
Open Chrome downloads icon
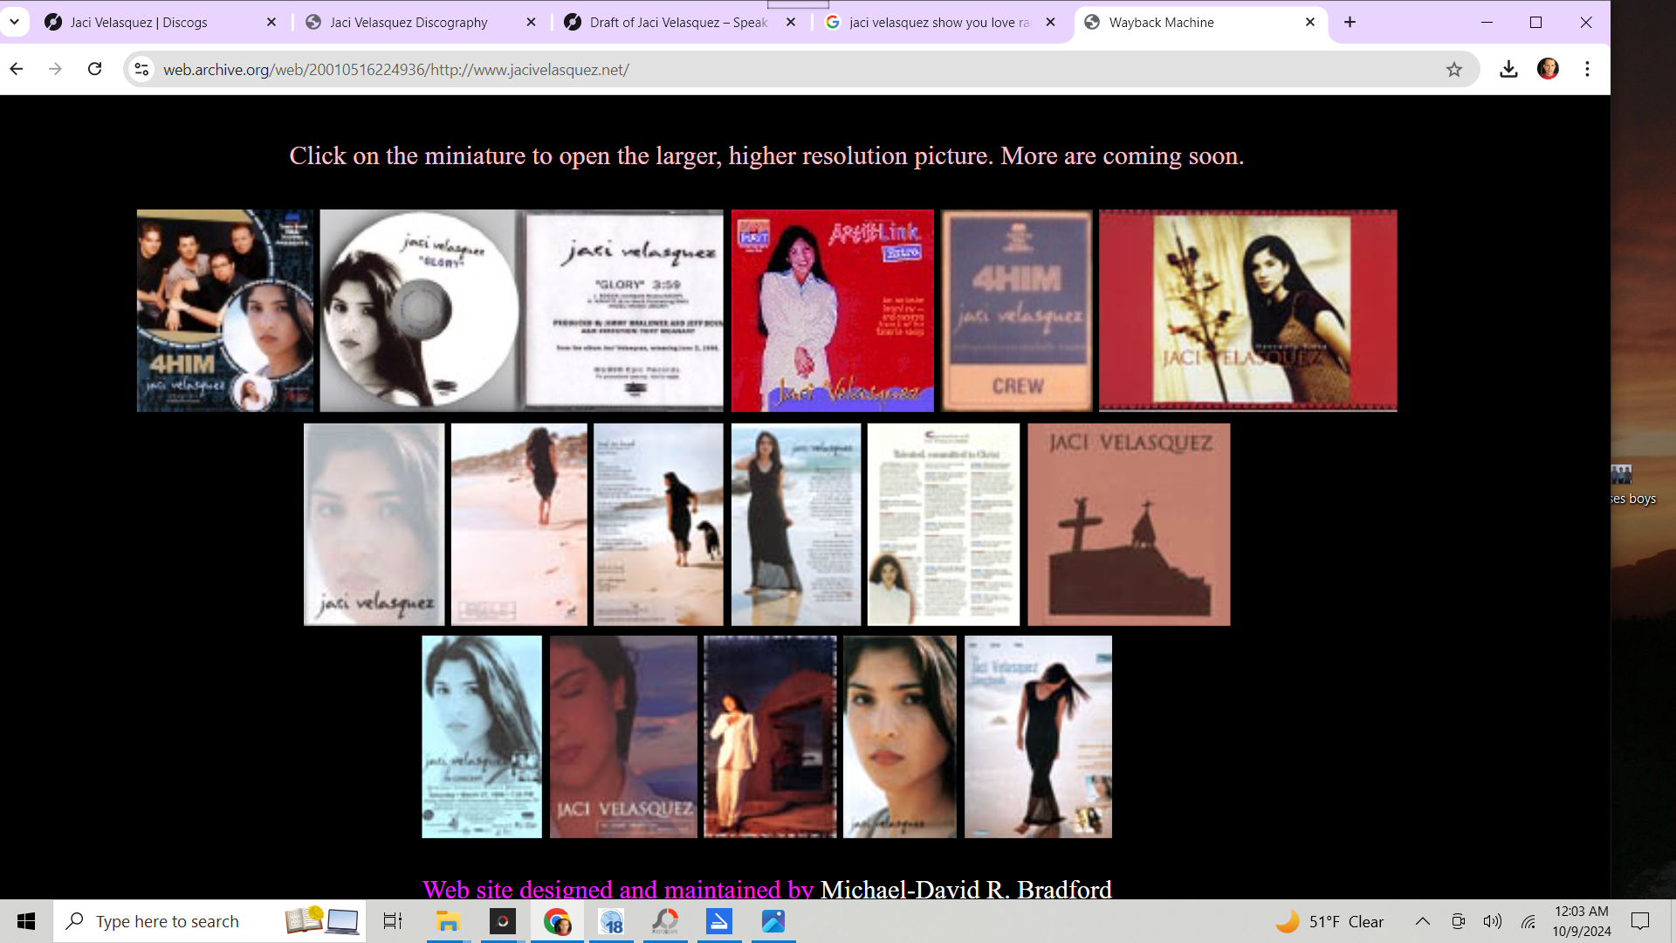pos(1508,69)
